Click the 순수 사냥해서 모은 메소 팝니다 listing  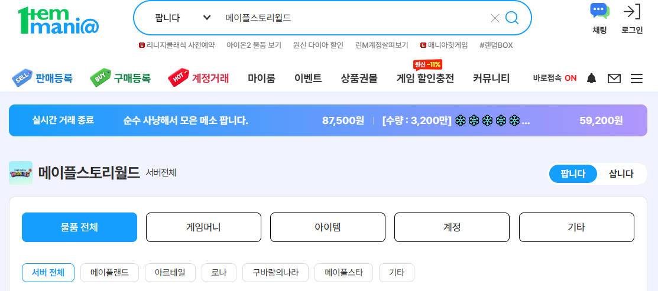coord(186,120)
